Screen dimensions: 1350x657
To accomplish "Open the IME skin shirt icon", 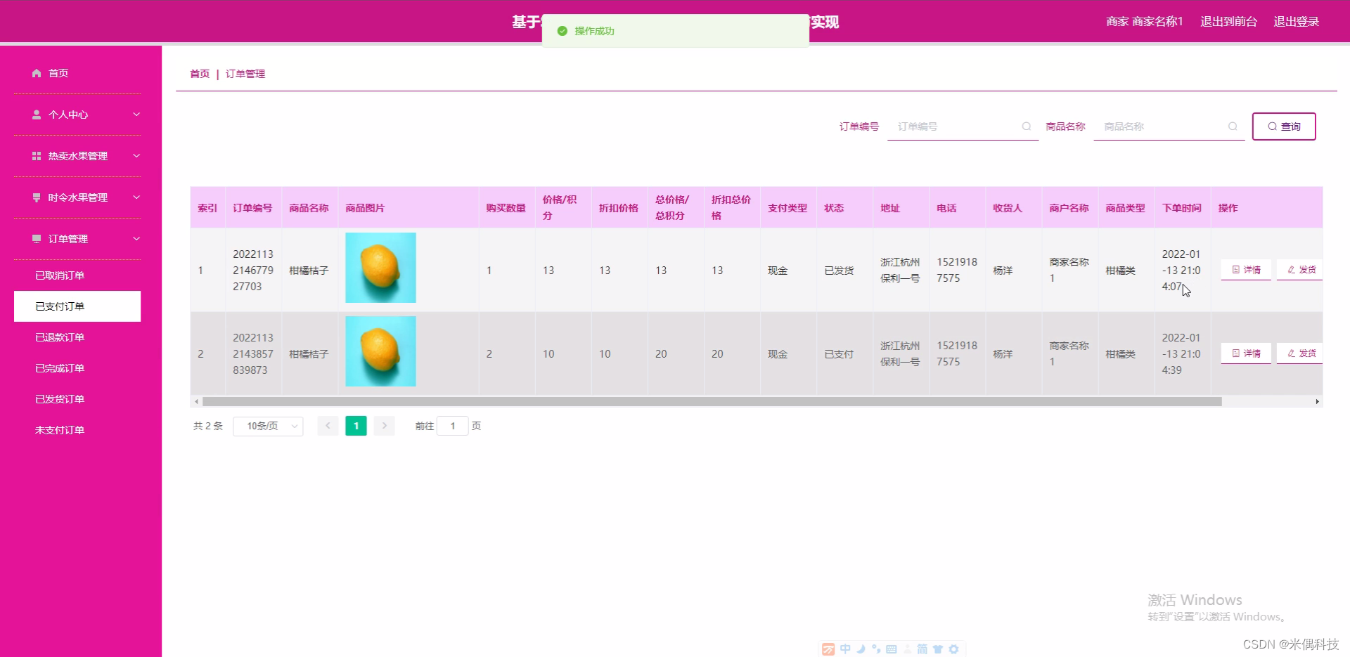I will click(938, 649).
